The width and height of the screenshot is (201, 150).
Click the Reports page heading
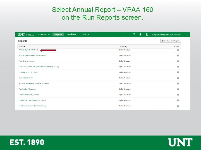(23, 41)
